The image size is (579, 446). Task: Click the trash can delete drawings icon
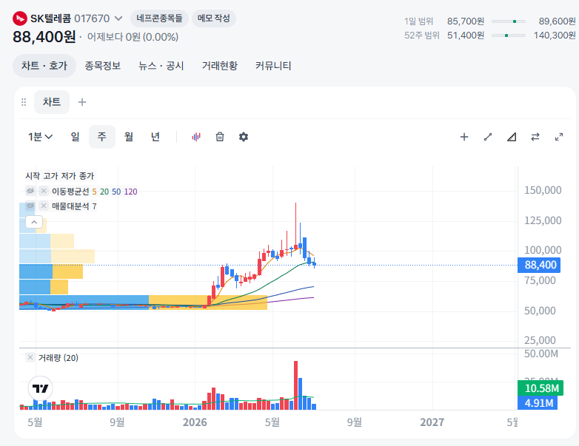(x=220, y=137)
